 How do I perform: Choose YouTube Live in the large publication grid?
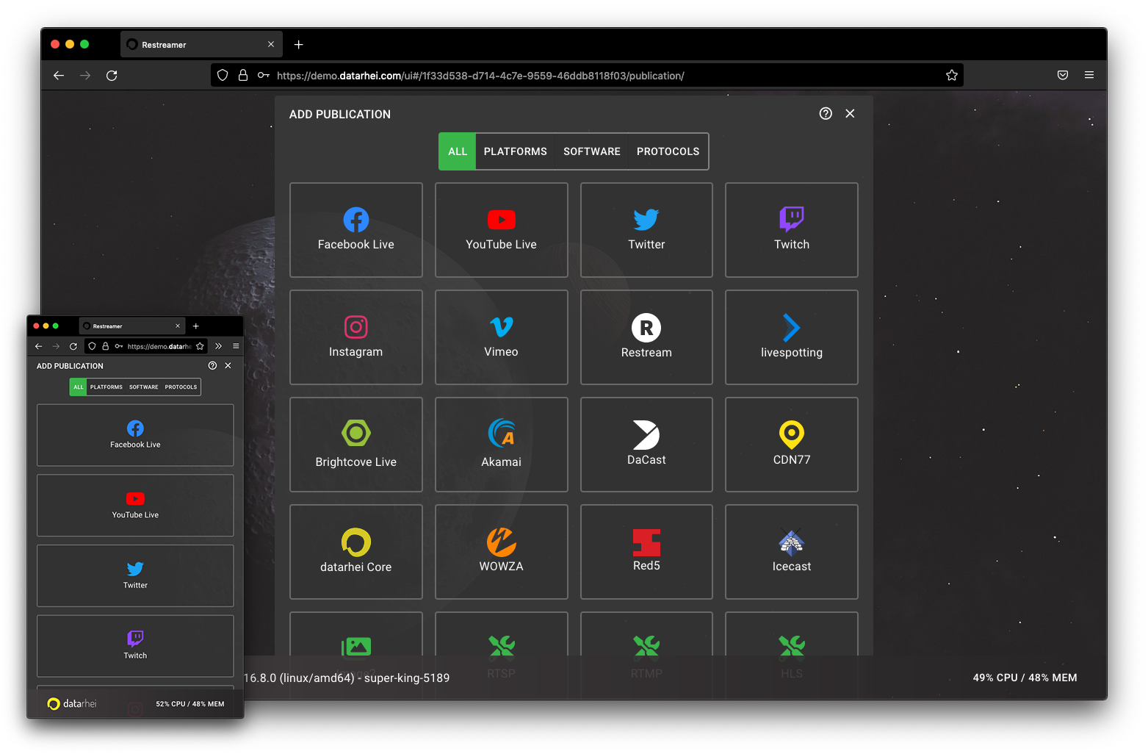(x=501, y=230)
